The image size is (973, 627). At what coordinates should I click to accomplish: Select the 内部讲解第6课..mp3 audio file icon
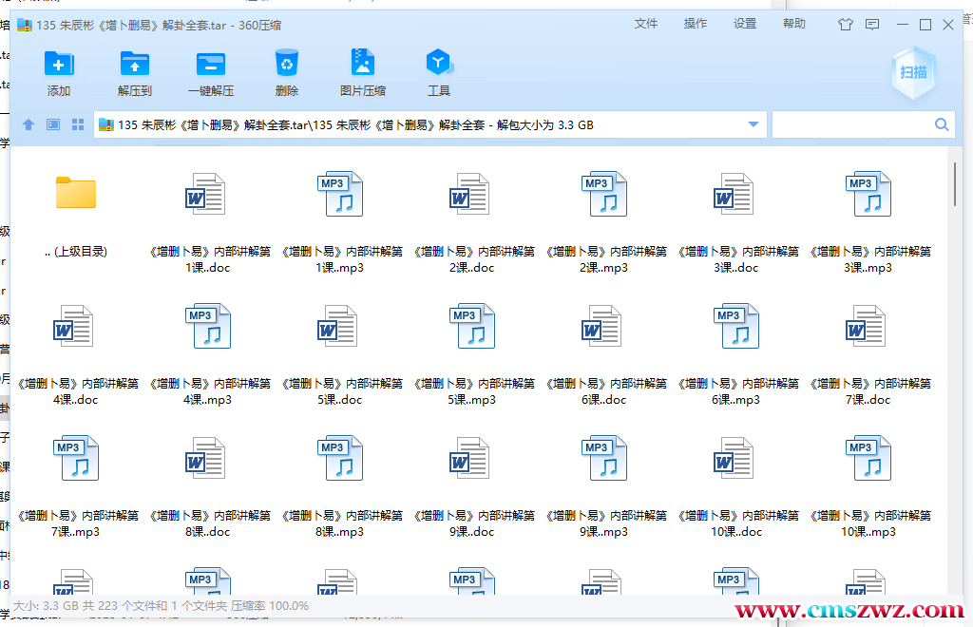coord(736,326)
